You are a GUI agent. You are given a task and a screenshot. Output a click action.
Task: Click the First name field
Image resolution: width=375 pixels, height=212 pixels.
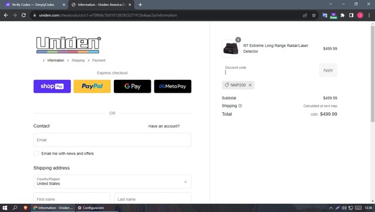pyautogui.click(x=72, y=198)
